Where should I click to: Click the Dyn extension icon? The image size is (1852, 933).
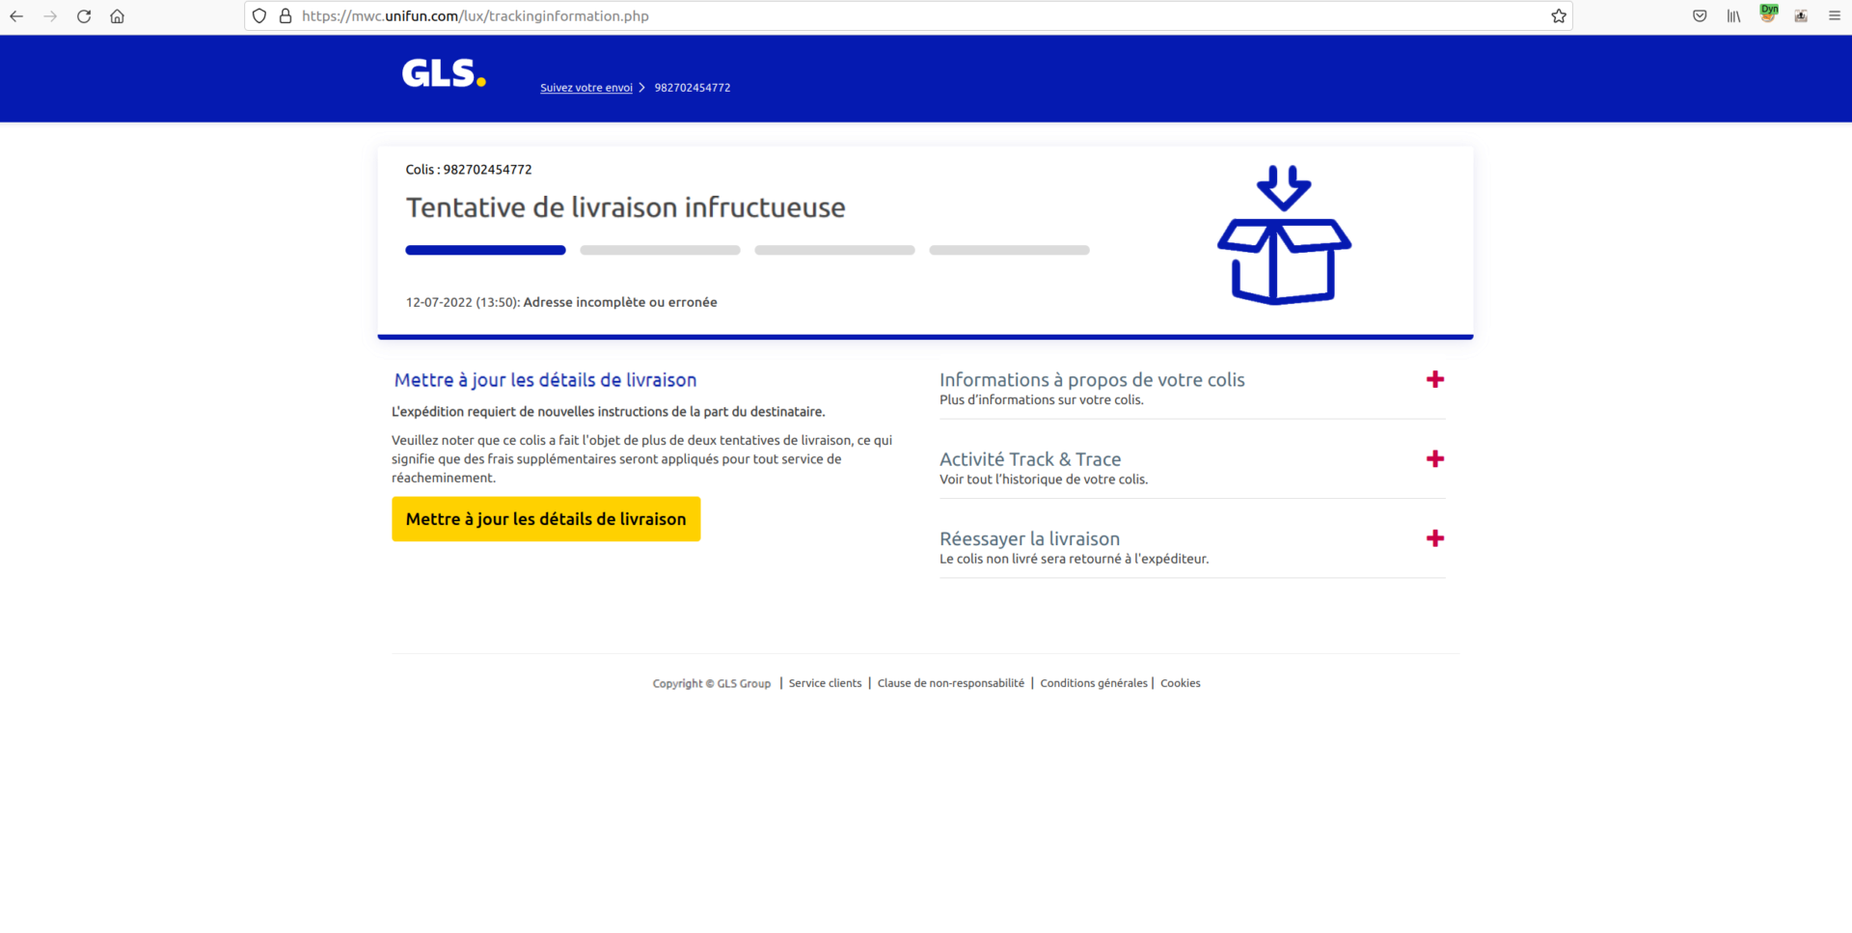(1768, 14)
